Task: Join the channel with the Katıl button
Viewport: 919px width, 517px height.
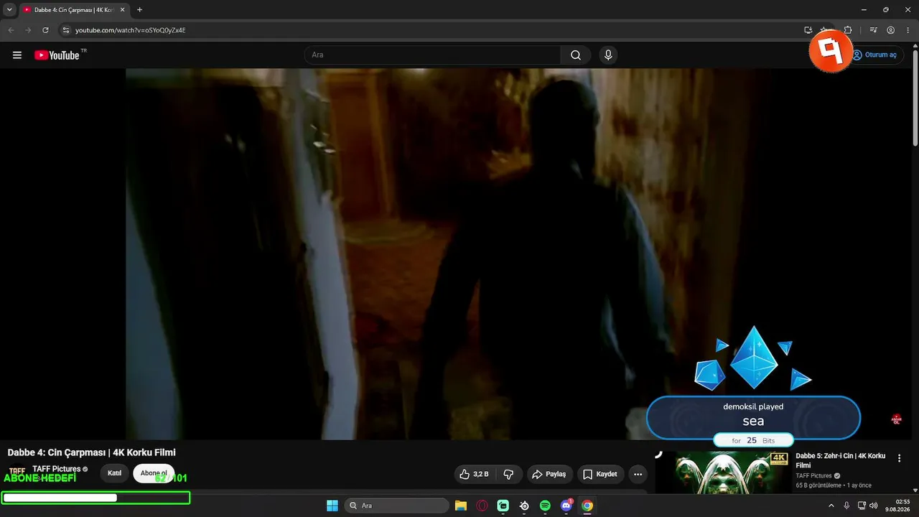Action: [114, 473]
